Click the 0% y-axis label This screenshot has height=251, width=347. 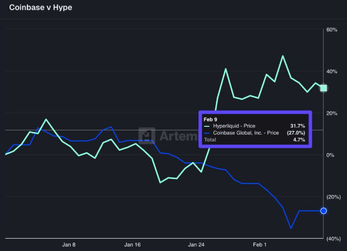pos(331,155)
